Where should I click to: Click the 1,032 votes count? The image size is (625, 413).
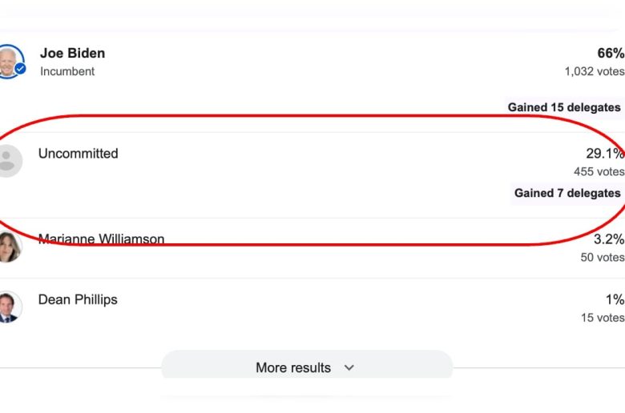pos(594,71)
